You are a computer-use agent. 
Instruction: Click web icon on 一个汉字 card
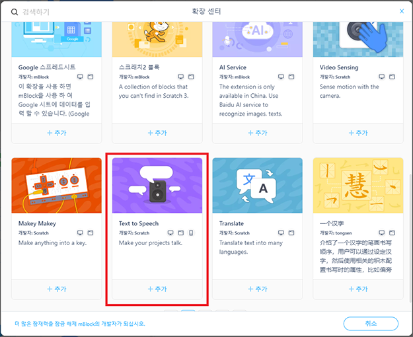tap(393, 233)
